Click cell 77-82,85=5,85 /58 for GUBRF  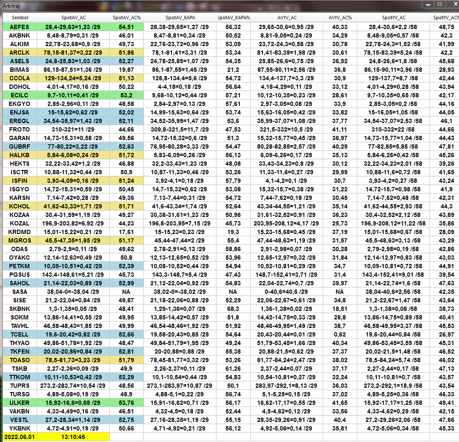tap(393, 146)
